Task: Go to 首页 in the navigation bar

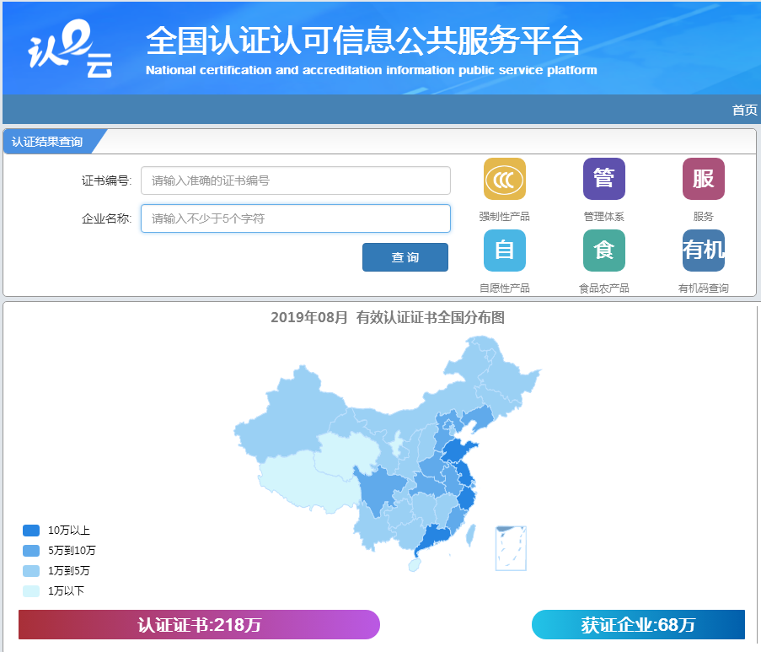Action: 744,110
